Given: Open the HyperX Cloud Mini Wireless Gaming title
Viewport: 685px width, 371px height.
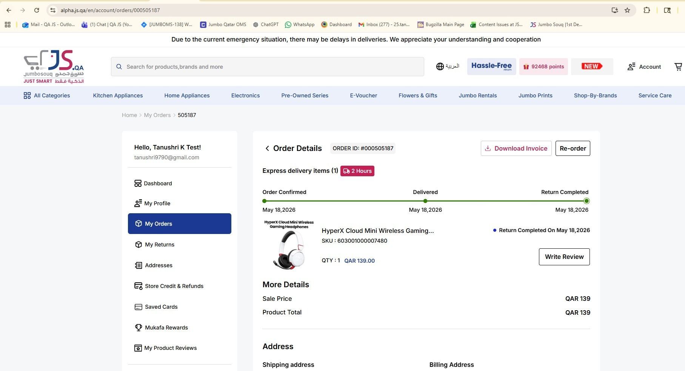Looking at the screenshot, I should click(x=377, y=231).
